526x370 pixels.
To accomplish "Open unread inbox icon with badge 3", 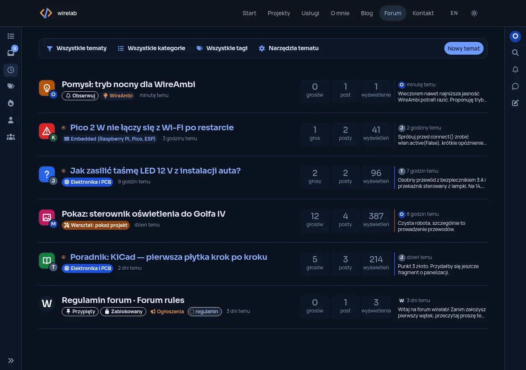I will [x=11, y=53].
